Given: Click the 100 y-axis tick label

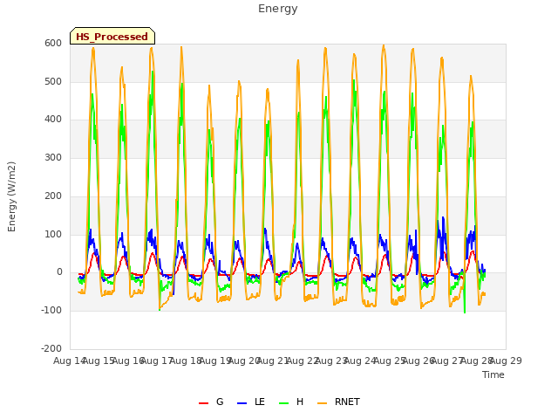Looking at the screenshot, I should [x=53, y=235].
